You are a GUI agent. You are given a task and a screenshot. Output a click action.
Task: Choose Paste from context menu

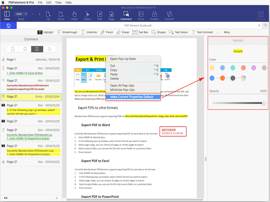(x=133, y=74)
